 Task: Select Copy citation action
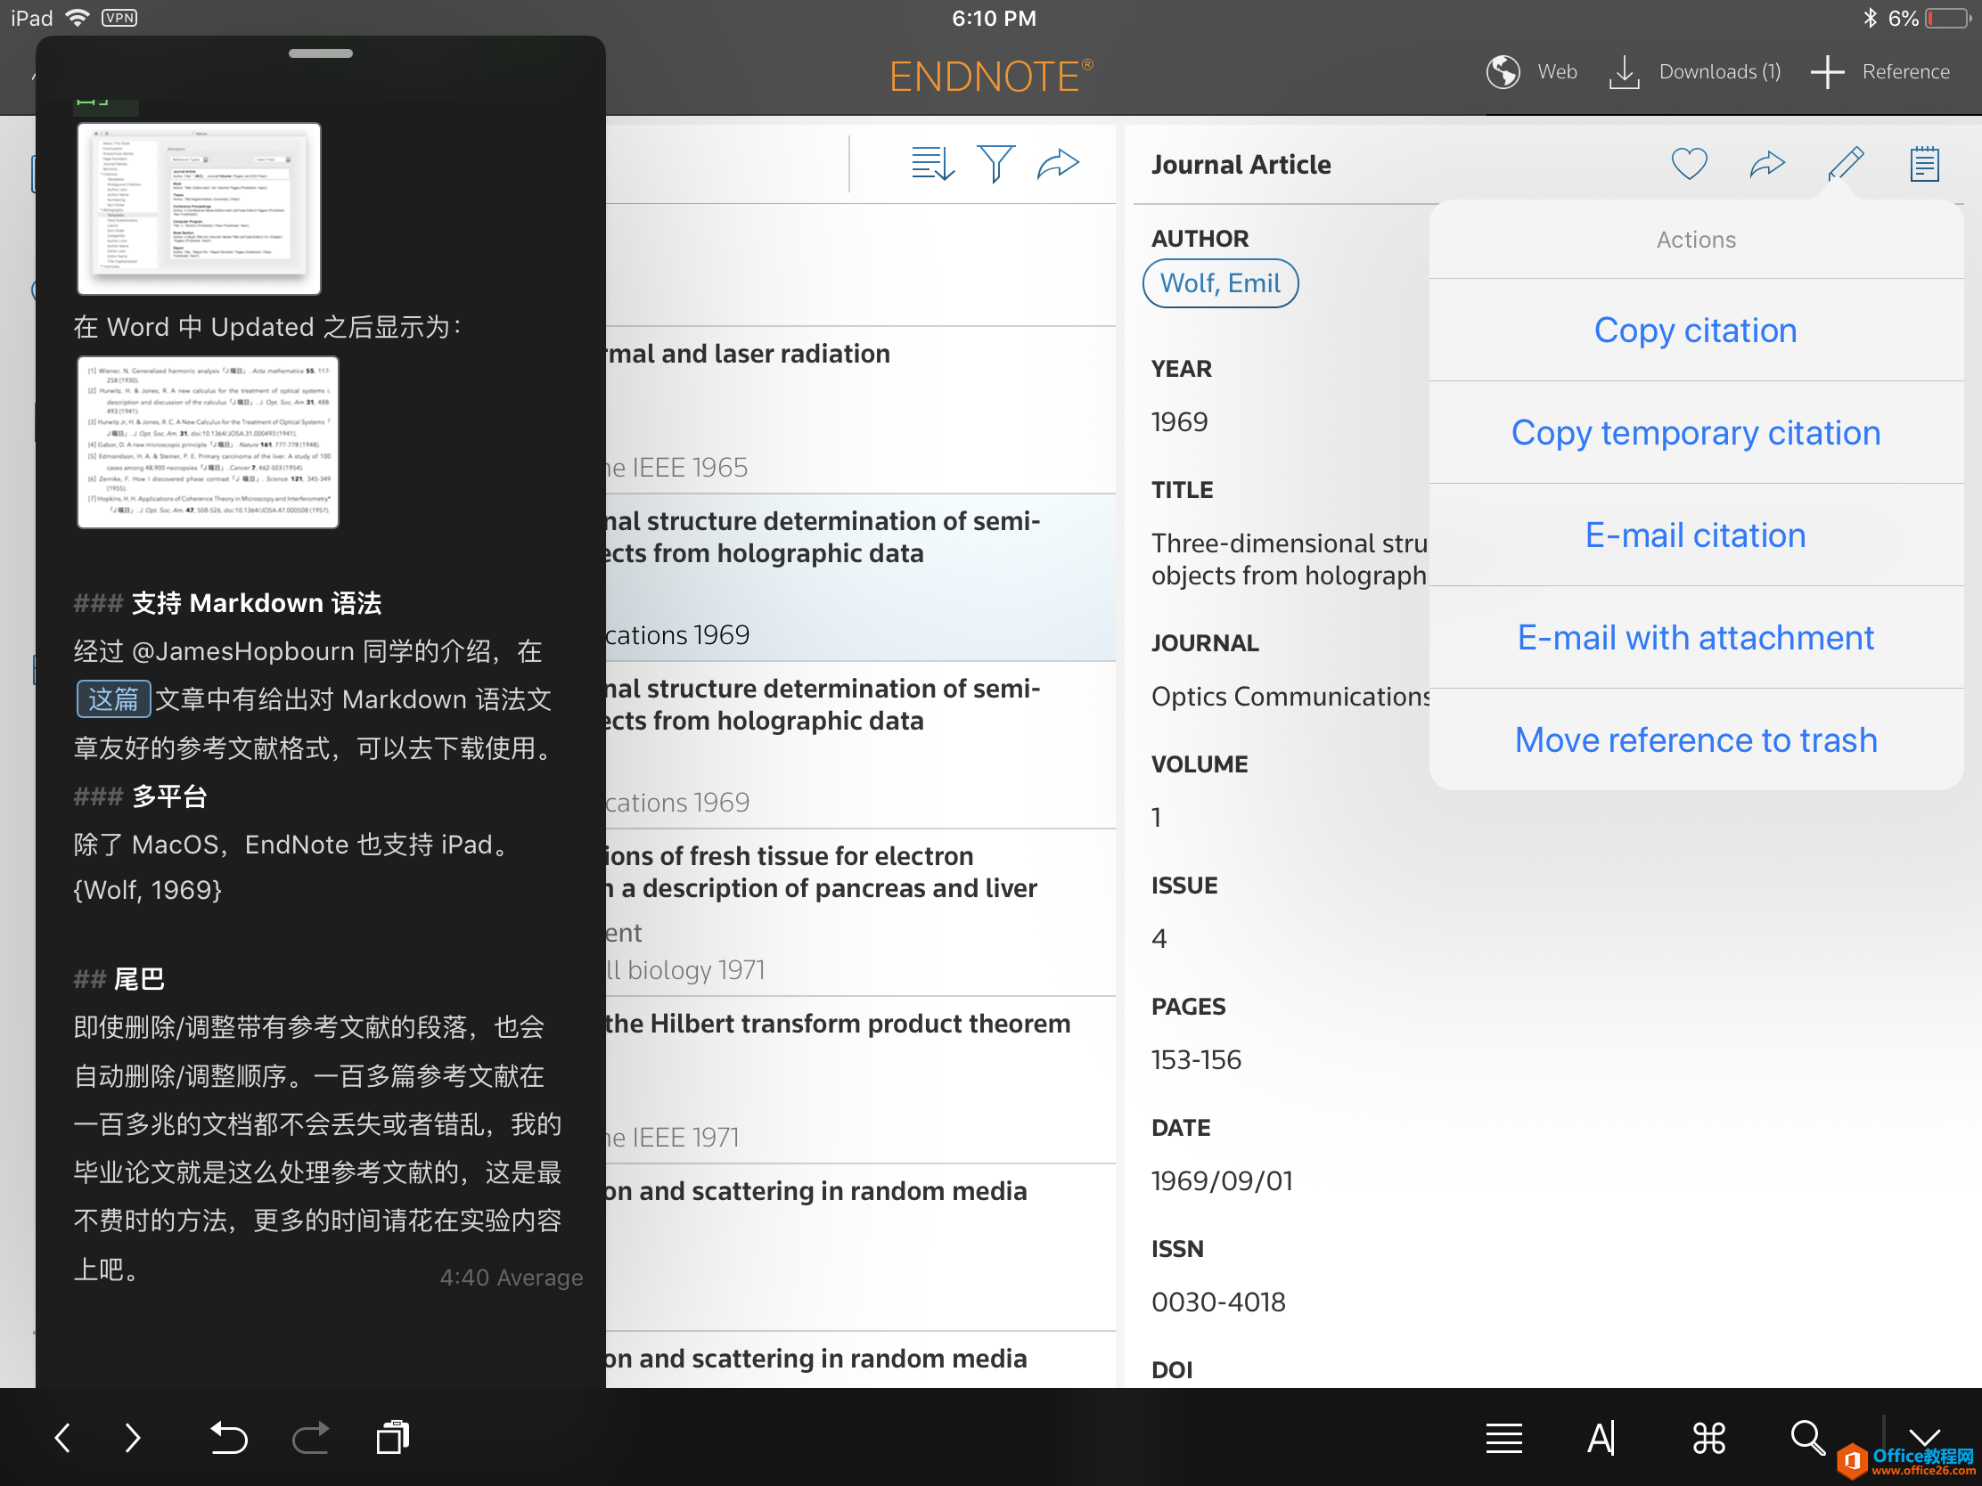coord(1695,331)
